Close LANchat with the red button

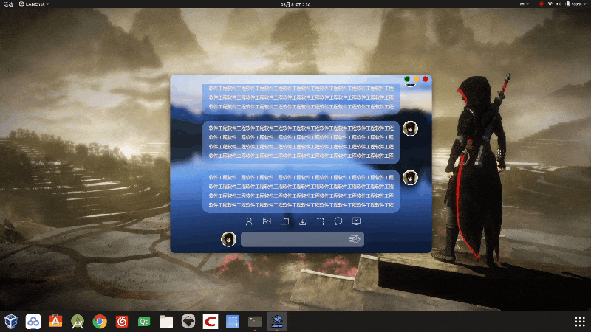pos(426,79)
